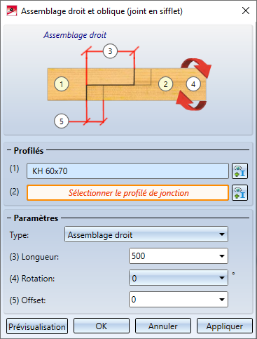The width and height of the screenshot is (257, 339).
Task: Click the Appliquer button
Action: point(225,326)
